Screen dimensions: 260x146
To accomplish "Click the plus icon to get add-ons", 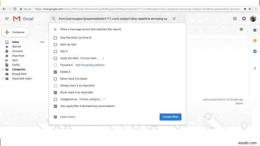I will coord(255,68).
